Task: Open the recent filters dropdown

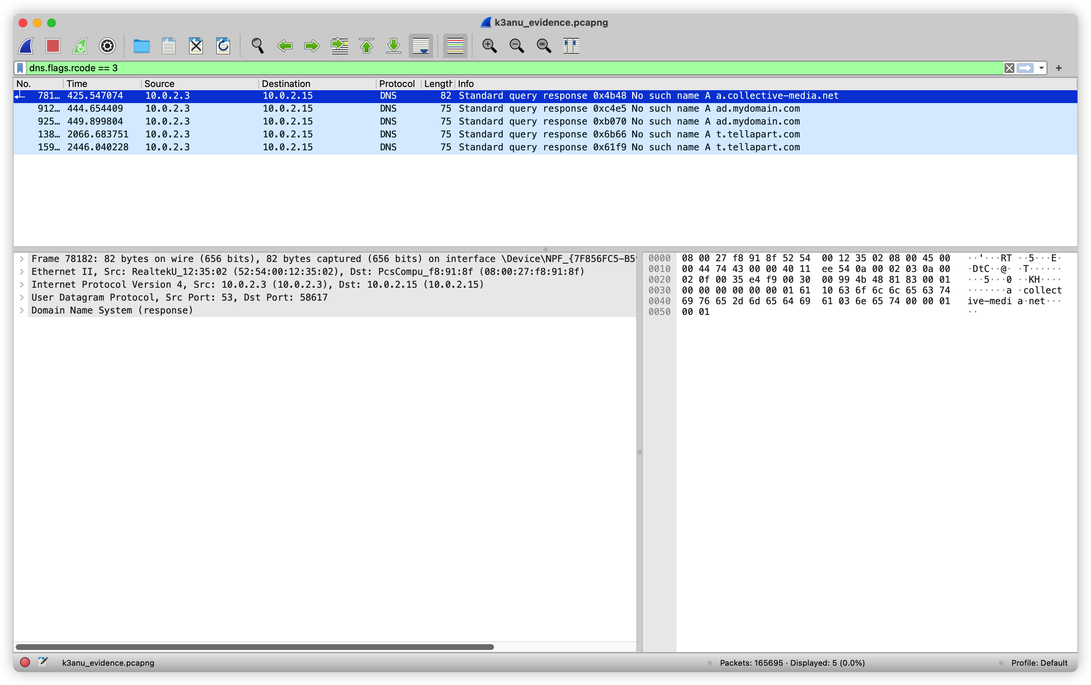Action: (x=1041, y=68)
